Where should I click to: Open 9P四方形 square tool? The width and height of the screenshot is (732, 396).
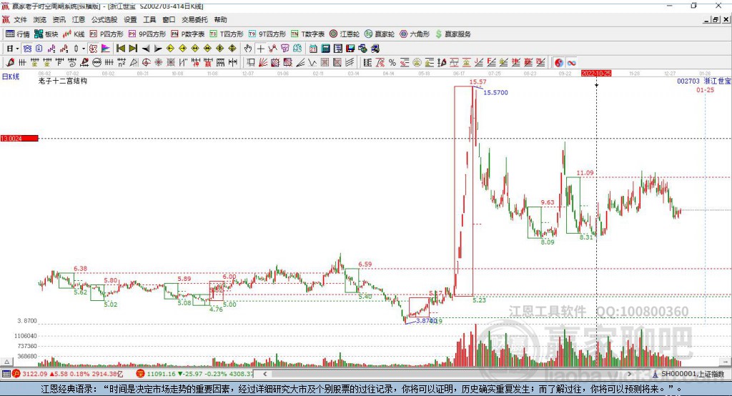pos(147,34)
